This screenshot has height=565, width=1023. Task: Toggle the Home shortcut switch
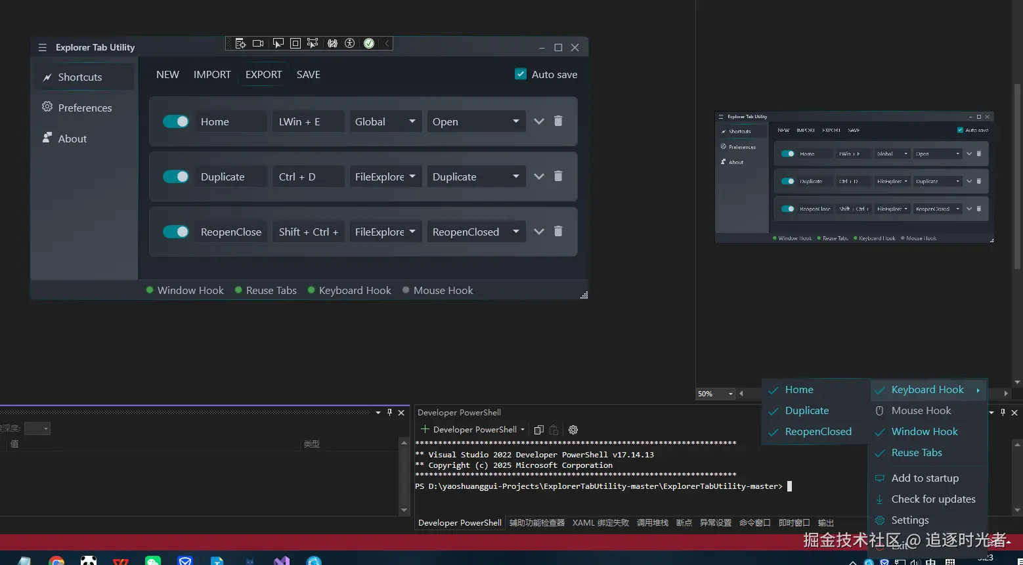[176, 121]
